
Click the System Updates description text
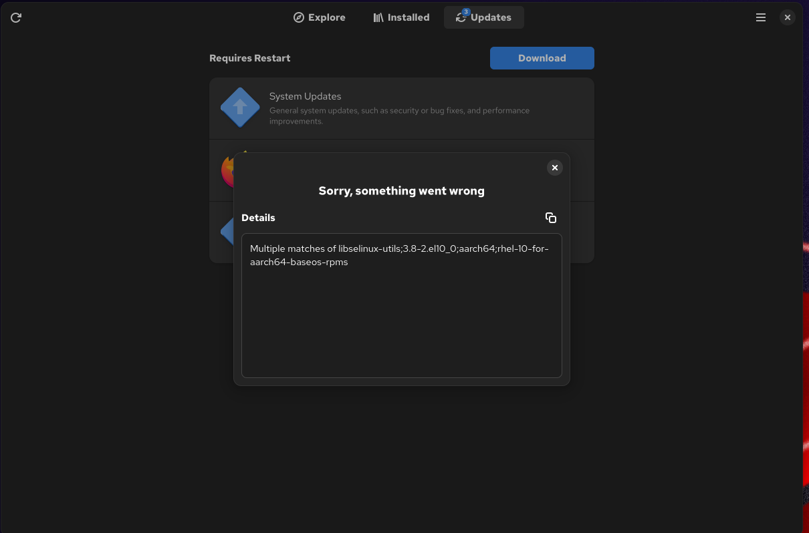[399, 116]
